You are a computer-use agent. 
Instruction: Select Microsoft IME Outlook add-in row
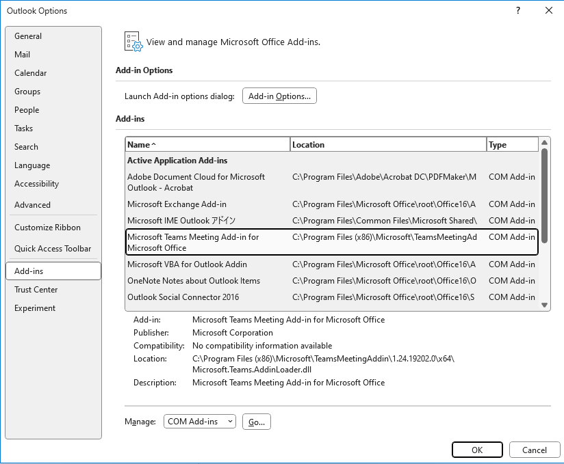pyautogui.click(x=332, y=221)
